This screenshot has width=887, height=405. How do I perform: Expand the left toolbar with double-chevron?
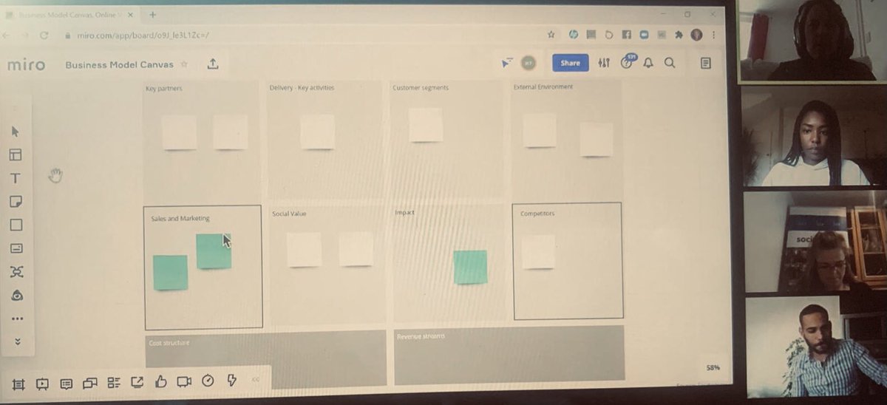18,341
